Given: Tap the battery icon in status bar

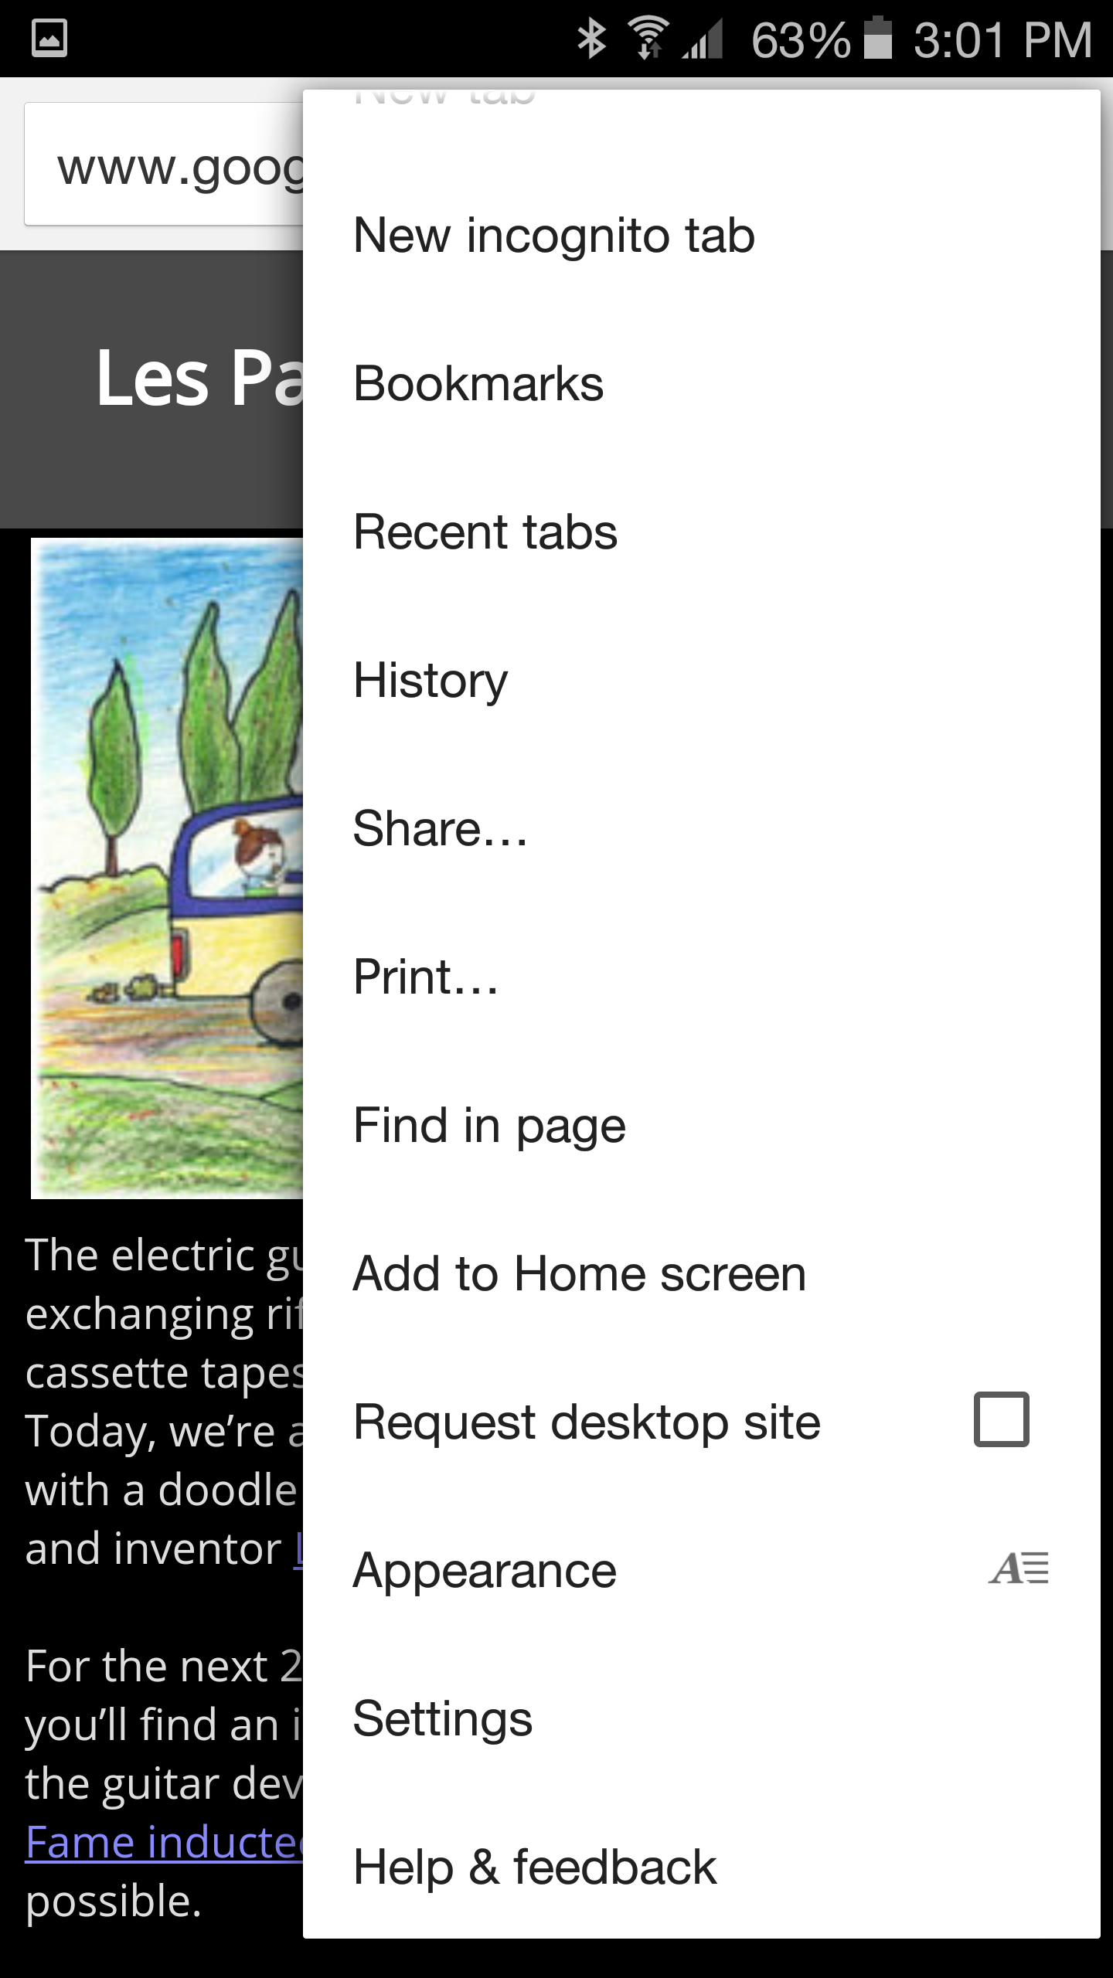Looking at the screenshot, I should click(x=877, y=39).
